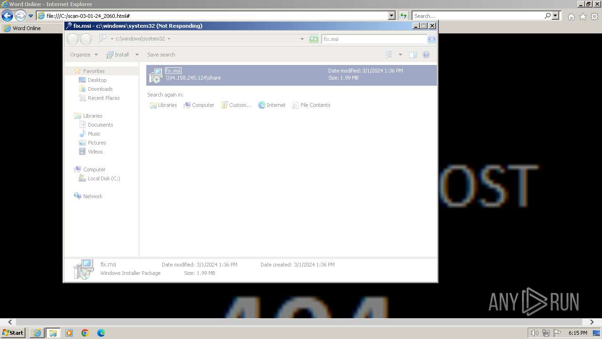
Task: Select Local Disk (C:) in tree
Action: coord(103,178)
